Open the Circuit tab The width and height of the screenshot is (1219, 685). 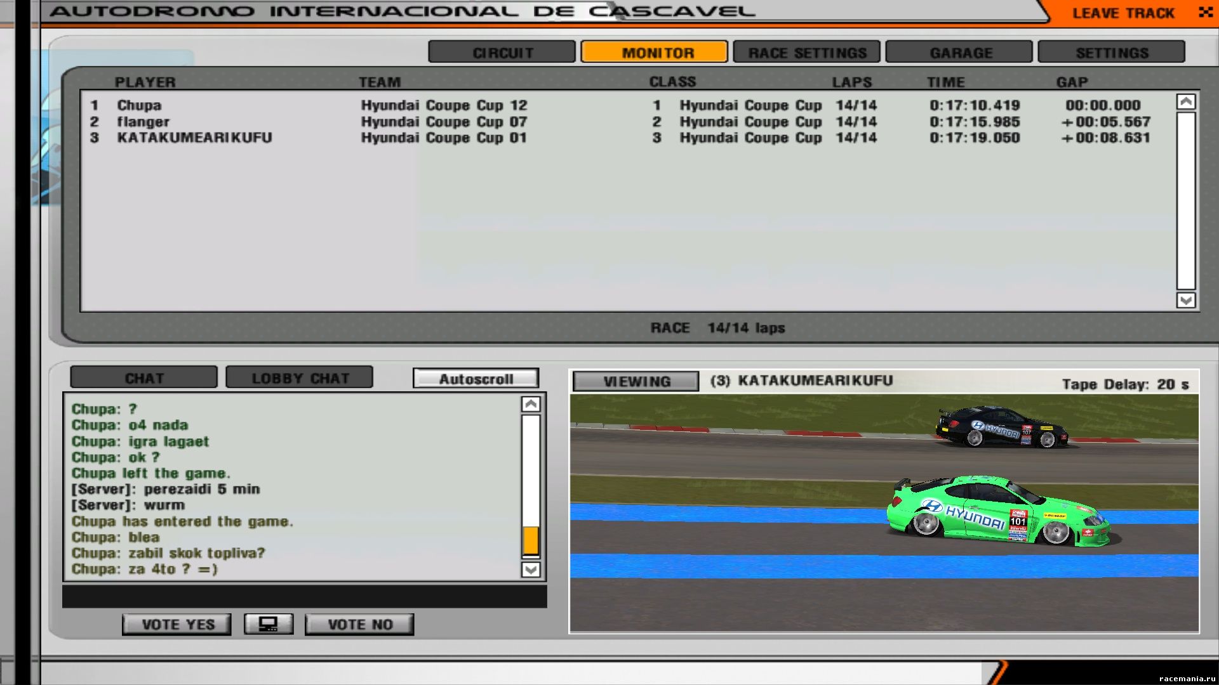tap(502, 52)
